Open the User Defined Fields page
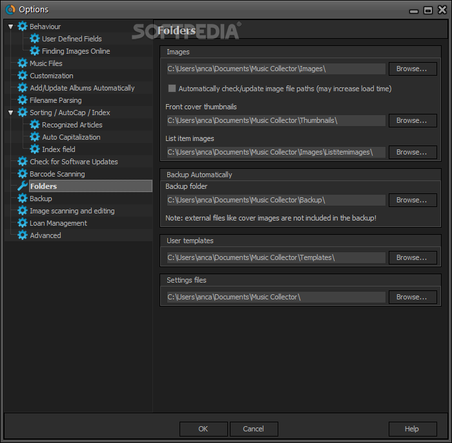452x443 pixels. [72, 39]
